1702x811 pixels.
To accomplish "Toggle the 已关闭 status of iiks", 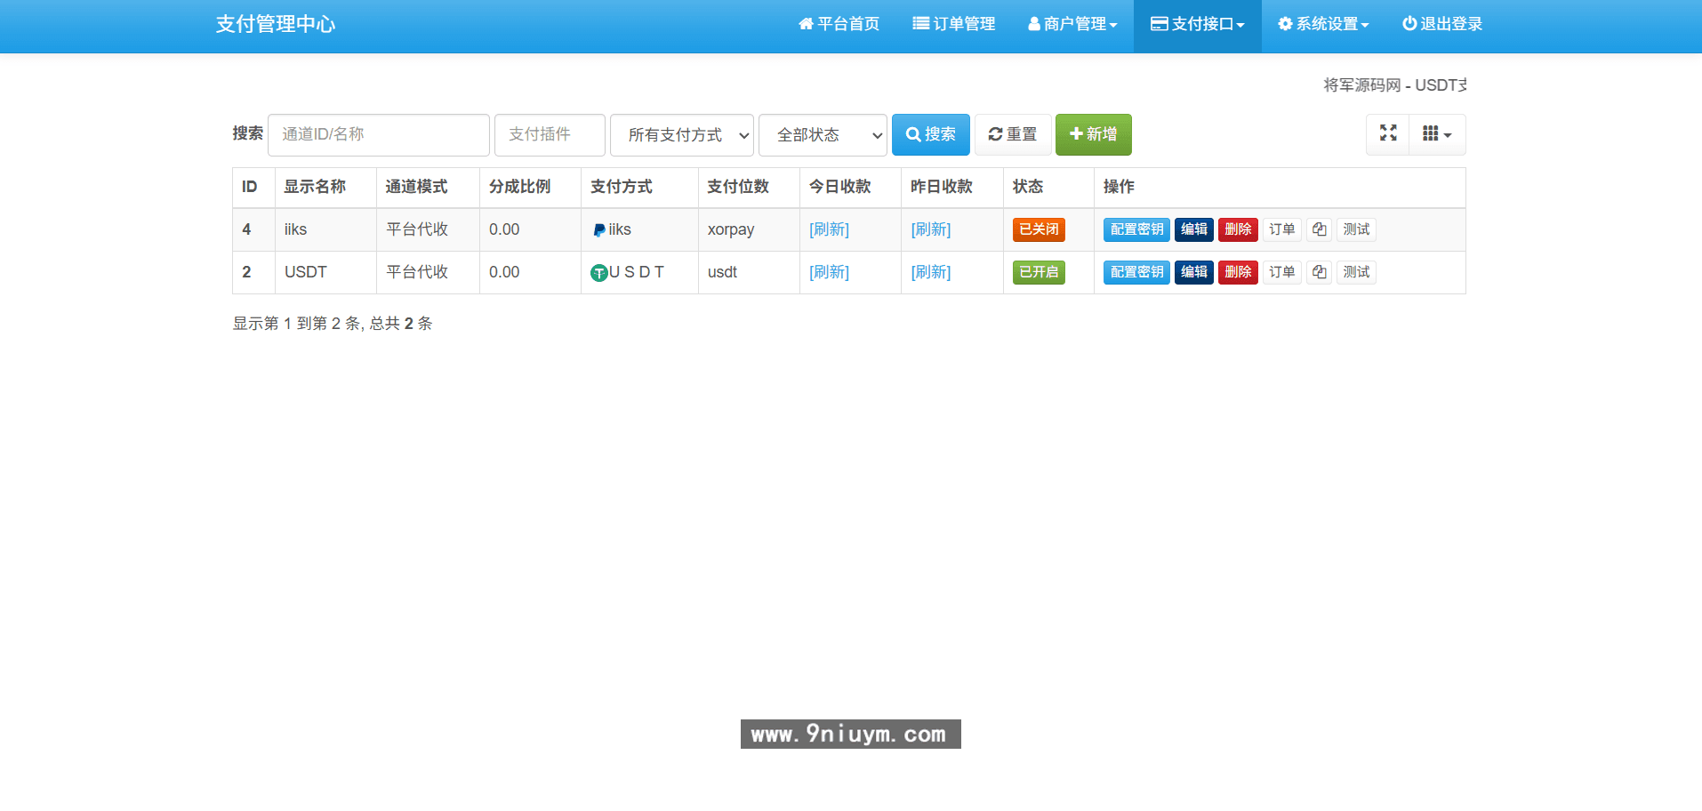I will 1039,229.
